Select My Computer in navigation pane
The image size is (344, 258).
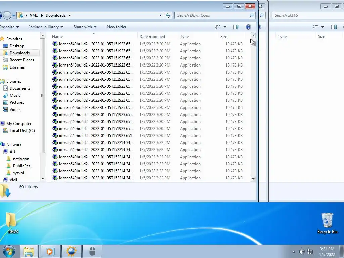[x=19, y=124]
